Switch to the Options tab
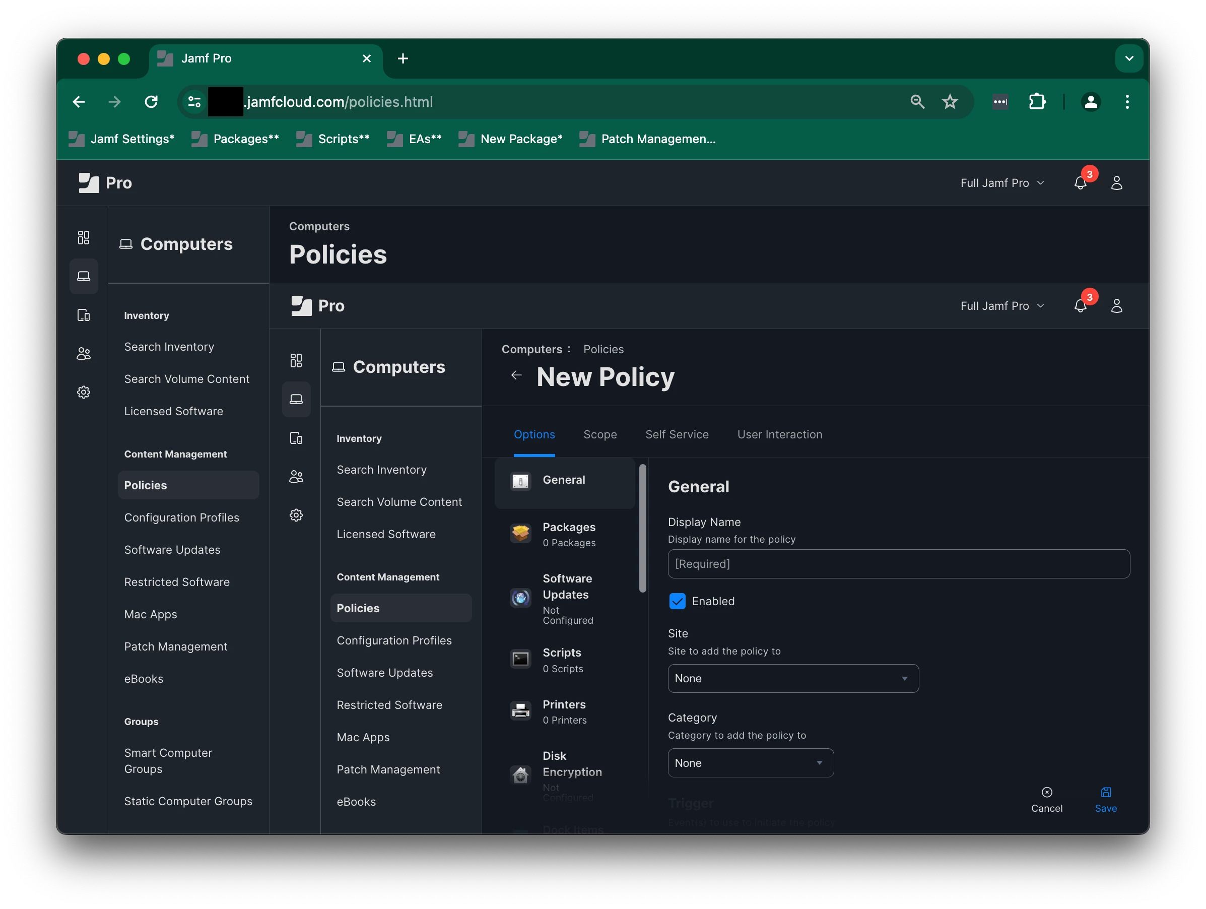 [x=534, y=435]
